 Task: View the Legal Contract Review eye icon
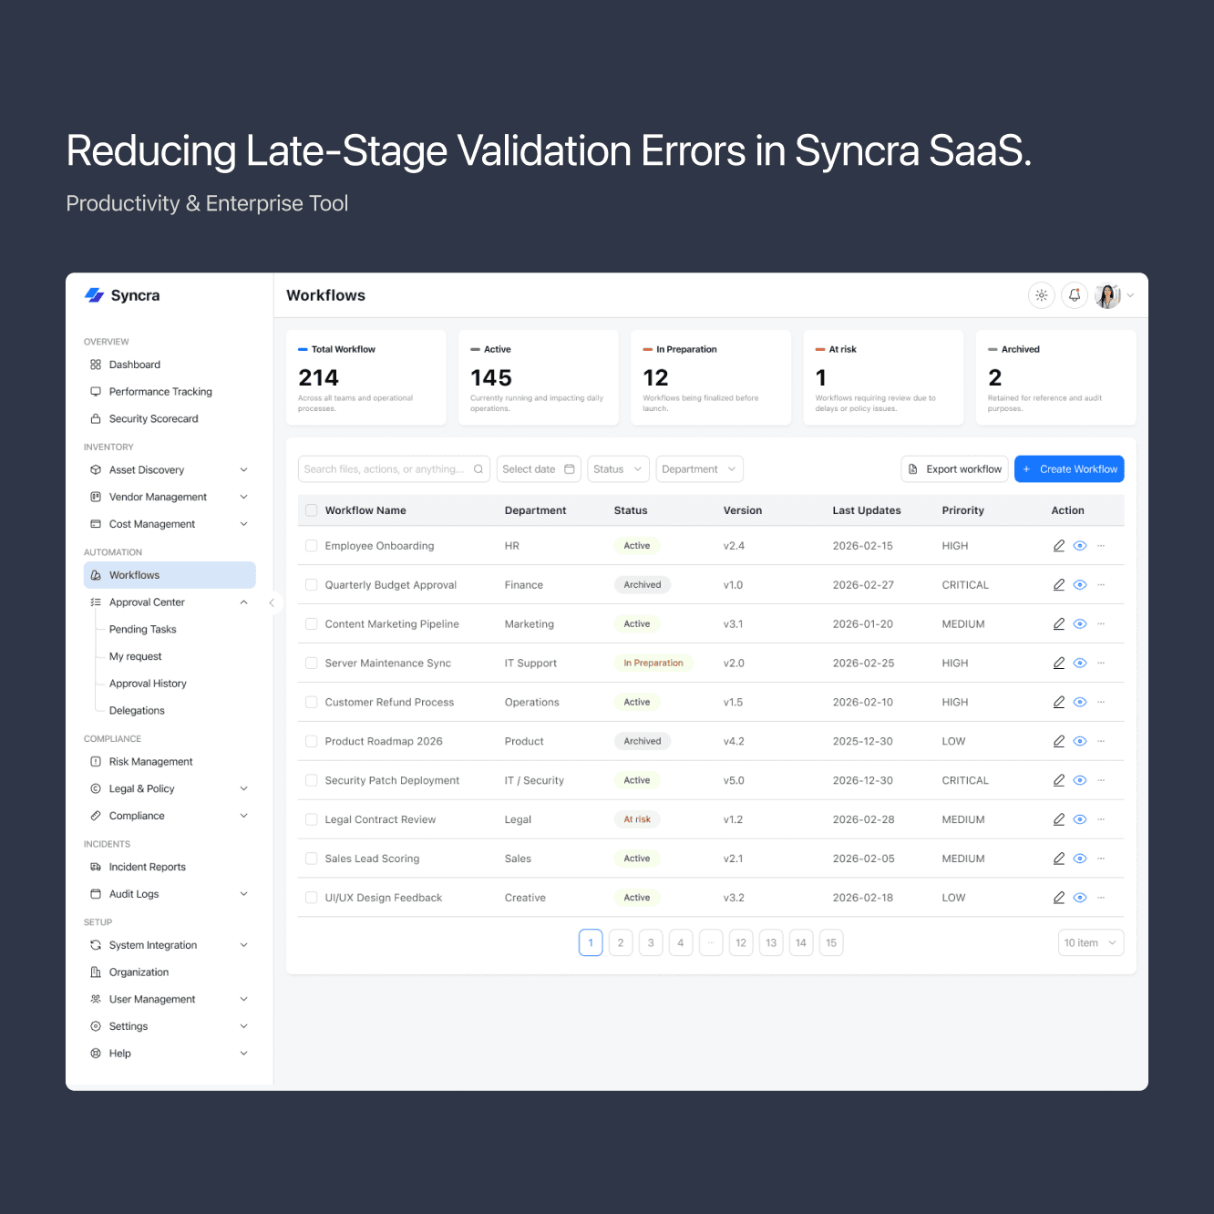(x=1080, y=820)
